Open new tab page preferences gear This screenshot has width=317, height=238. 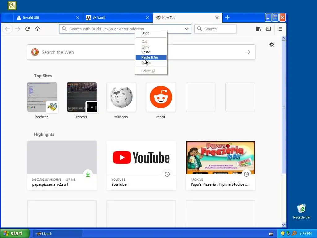[x=272, y=45]
